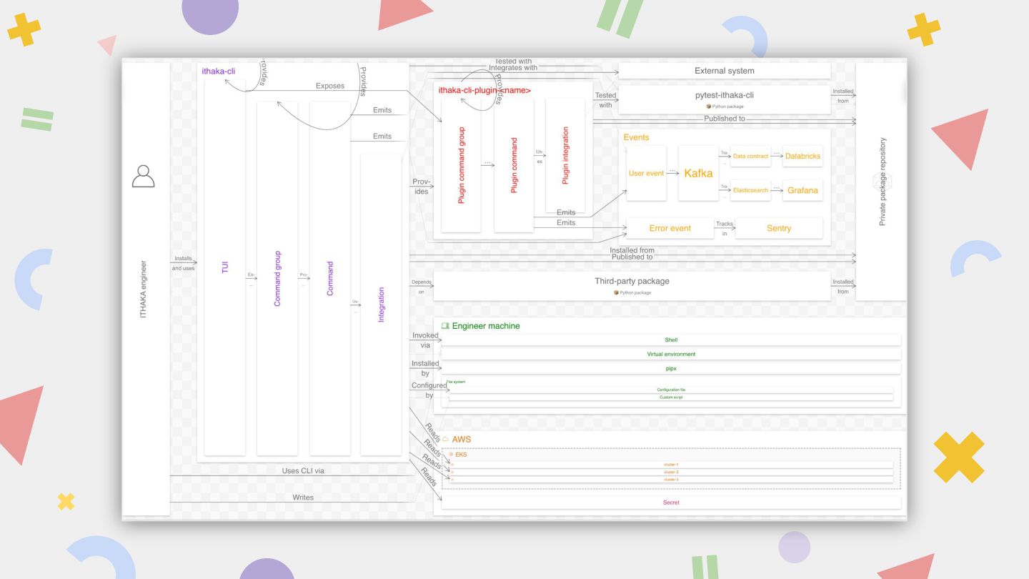Click the package icon under Third-party package
The image size is (1029, 579).
[616, 292]
